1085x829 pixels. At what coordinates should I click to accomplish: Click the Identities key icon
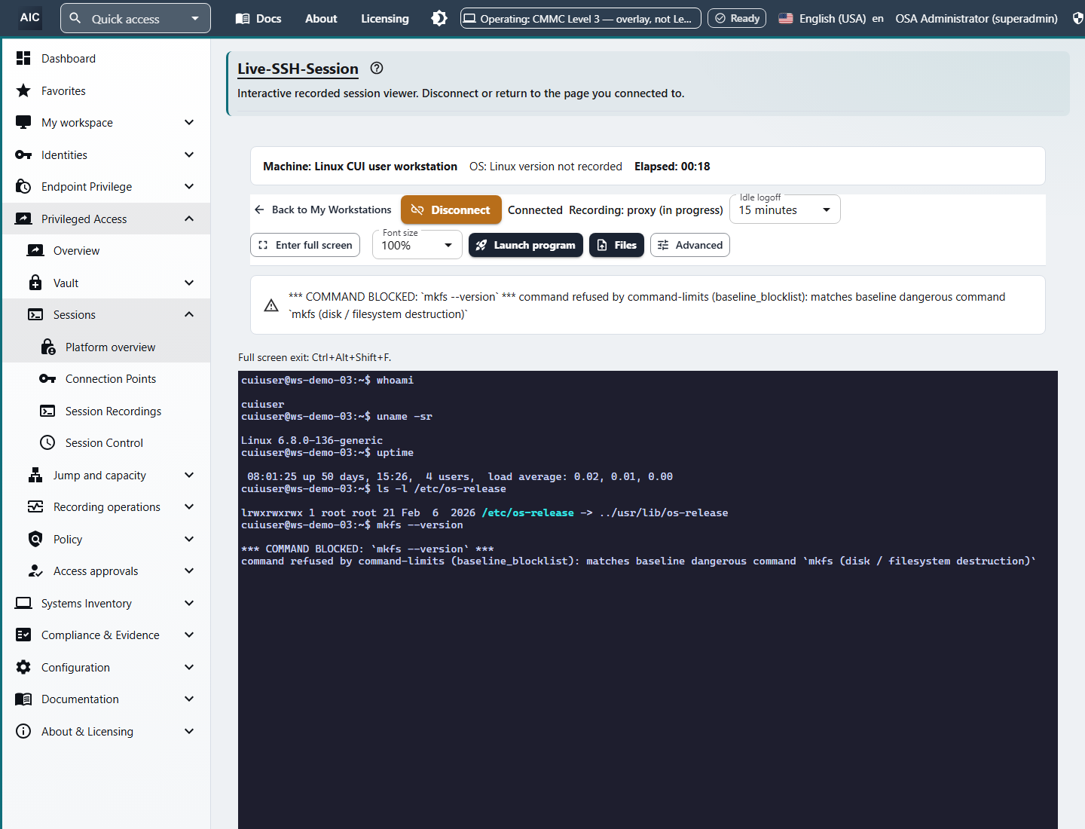23,154
